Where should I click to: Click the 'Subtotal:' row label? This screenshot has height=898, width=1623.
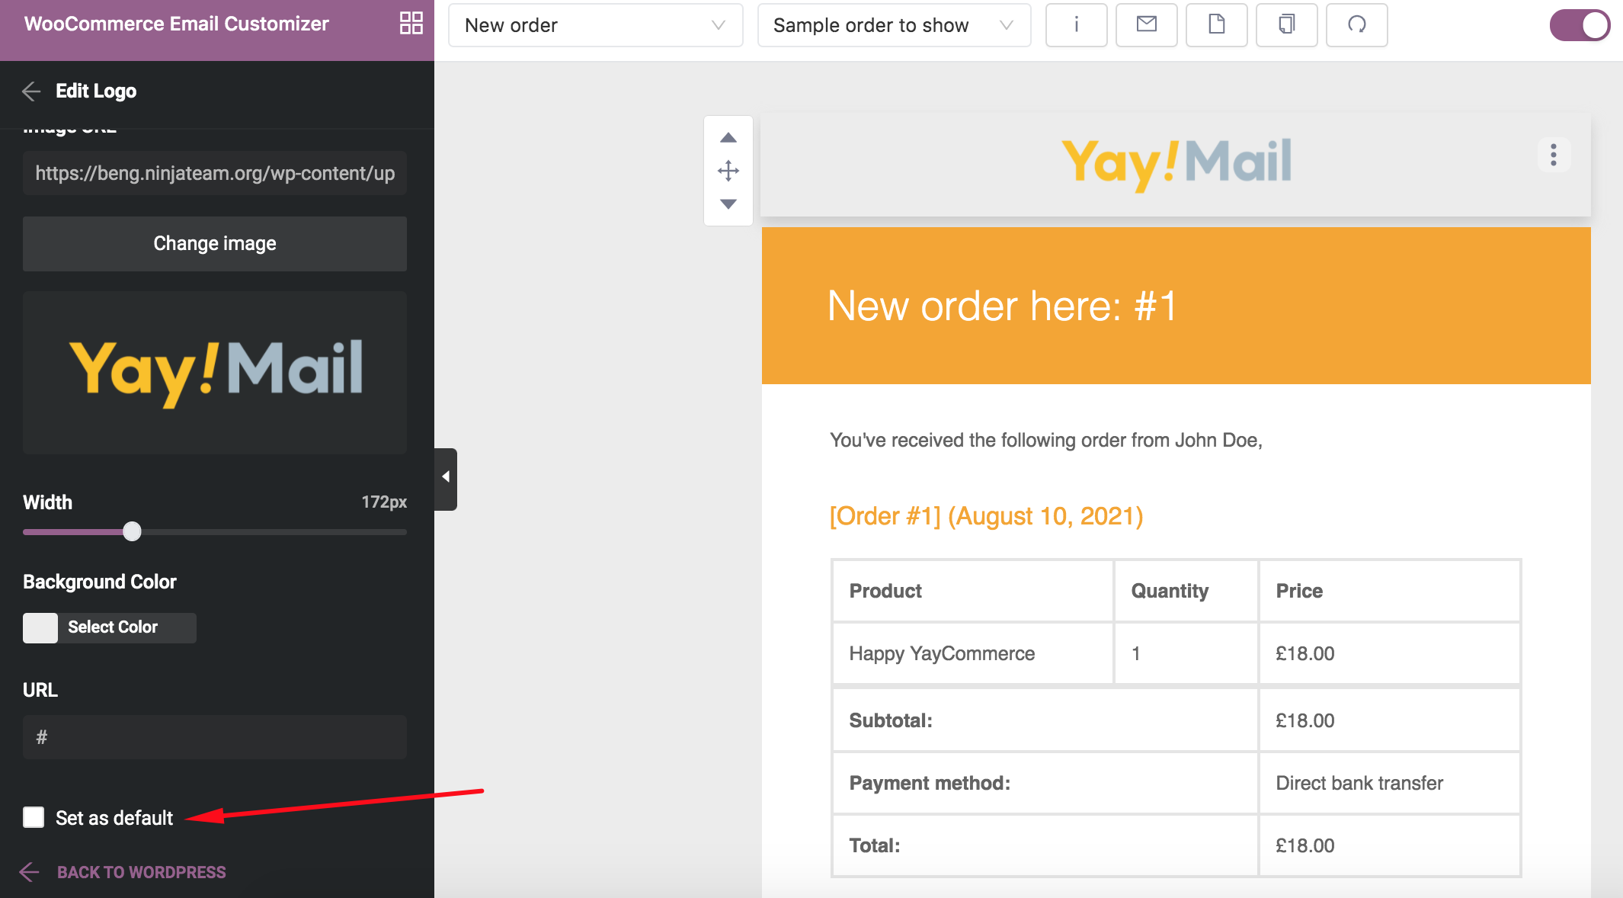891,720
